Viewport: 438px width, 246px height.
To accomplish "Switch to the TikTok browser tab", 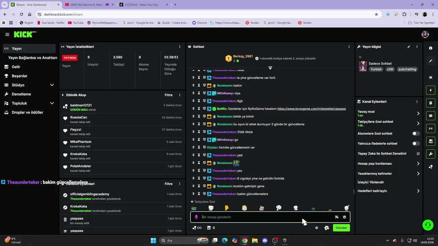I will coord(144,5).
